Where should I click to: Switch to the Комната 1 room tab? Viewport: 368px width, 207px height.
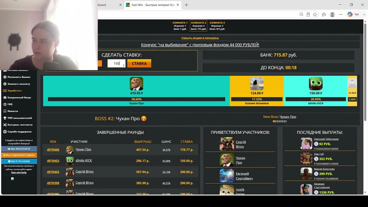point(180,26)
